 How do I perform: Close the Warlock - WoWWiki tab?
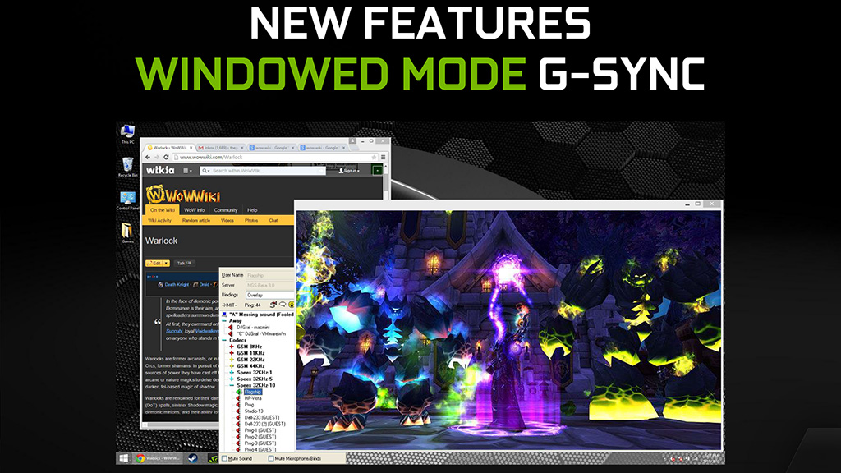point(191,148)
